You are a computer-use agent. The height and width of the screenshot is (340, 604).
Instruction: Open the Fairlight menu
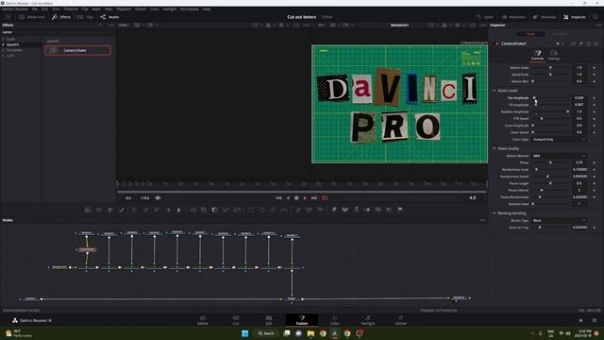tap(170, 8)
